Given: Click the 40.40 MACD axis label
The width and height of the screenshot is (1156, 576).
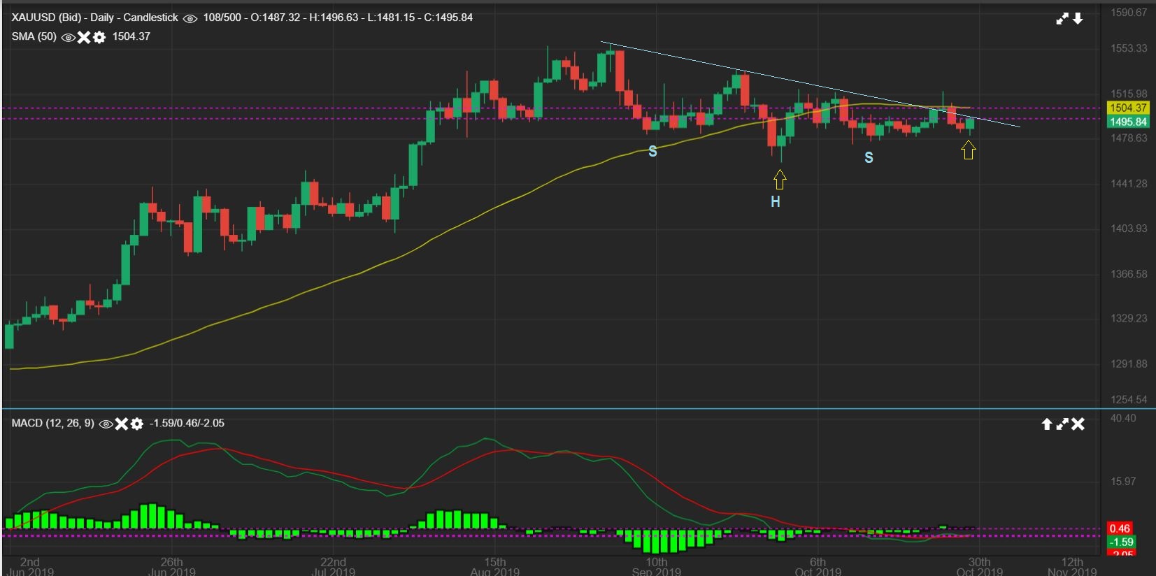Looking at the screenshot, I should (1123, 418).
